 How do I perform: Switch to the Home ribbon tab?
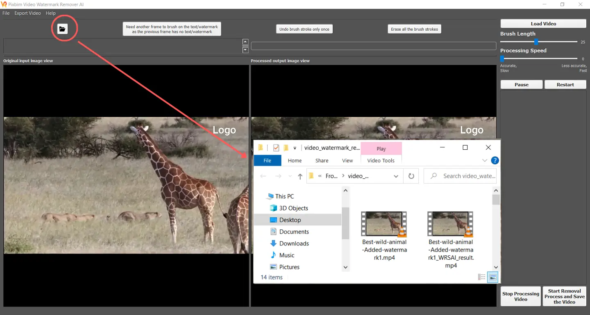(295, 160)
